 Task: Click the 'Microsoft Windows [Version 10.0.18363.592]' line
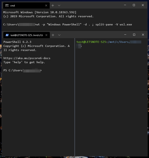click(40, 12)
